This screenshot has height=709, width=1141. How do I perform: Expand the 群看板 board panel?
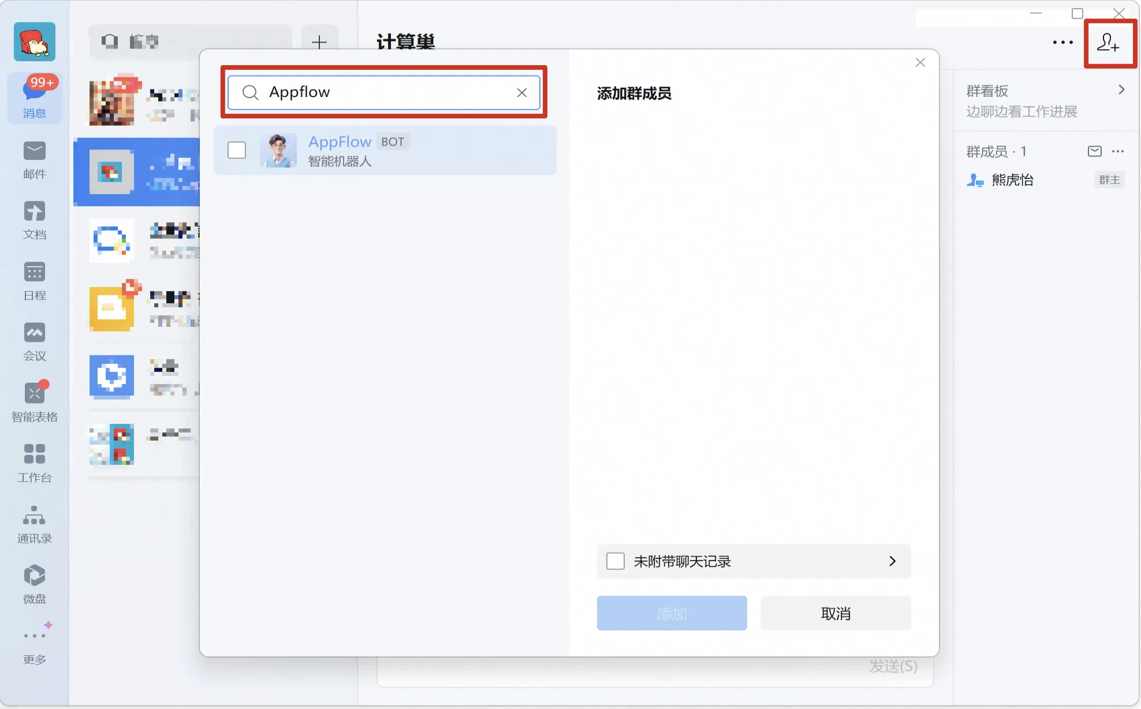(x=1121, y=90)
